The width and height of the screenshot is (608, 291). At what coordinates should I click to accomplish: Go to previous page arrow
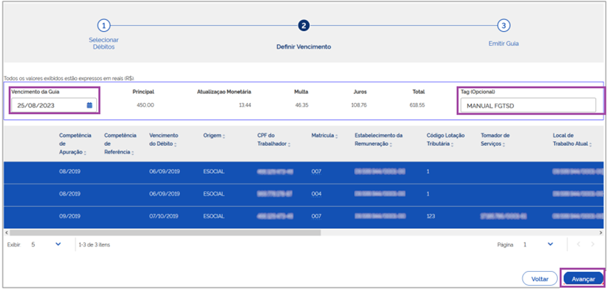(578, 244)
